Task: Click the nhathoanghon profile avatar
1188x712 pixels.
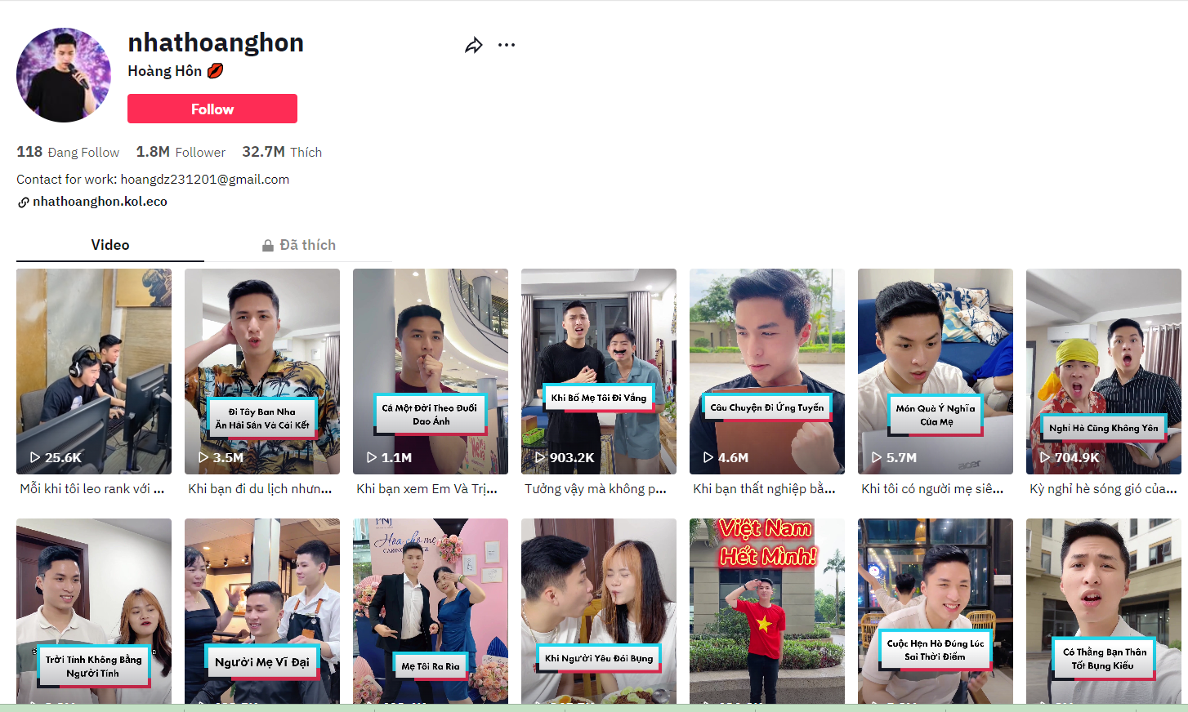Action: (64, 75)
